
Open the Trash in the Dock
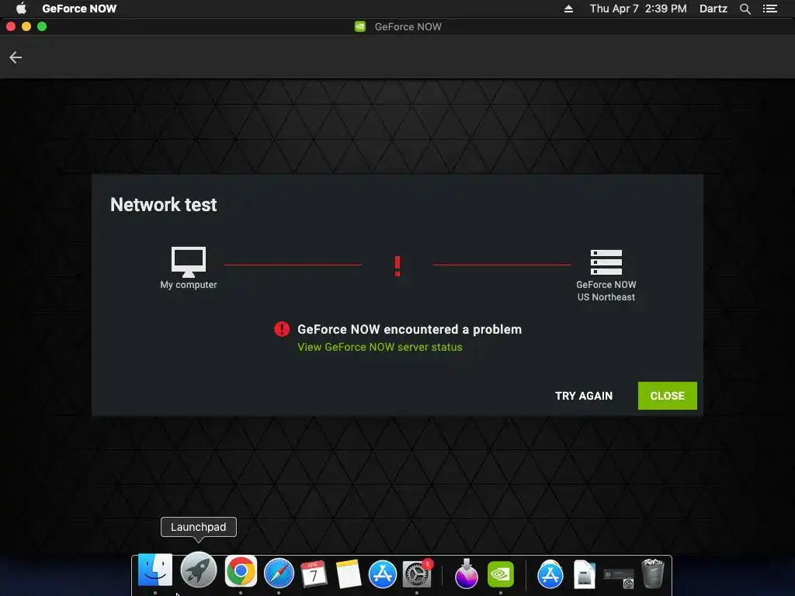coord(653,573)
